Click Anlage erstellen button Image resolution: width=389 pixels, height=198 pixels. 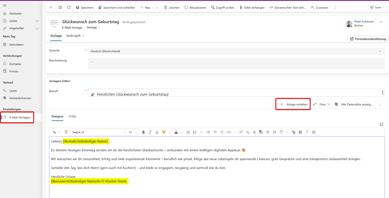pyautogui.click(x=293, y=104)
